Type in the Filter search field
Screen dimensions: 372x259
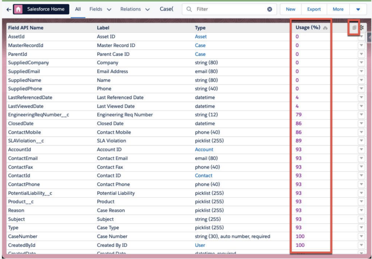[x=229, y=9]
